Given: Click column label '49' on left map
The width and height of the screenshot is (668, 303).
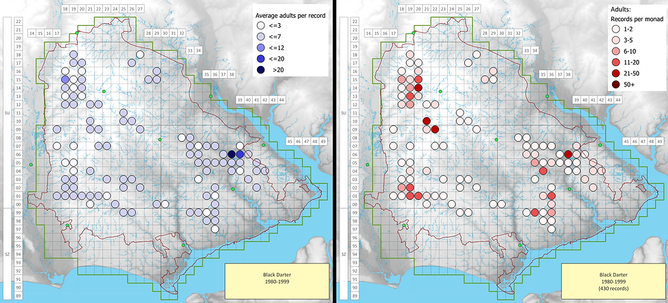Looking at the screenshot, I should (323, 141).
